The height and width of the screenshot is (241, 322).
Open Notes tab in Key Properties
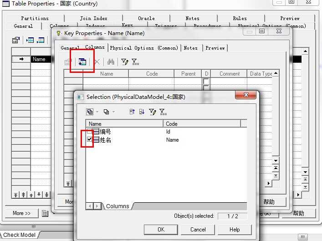[x=190, y=48]
